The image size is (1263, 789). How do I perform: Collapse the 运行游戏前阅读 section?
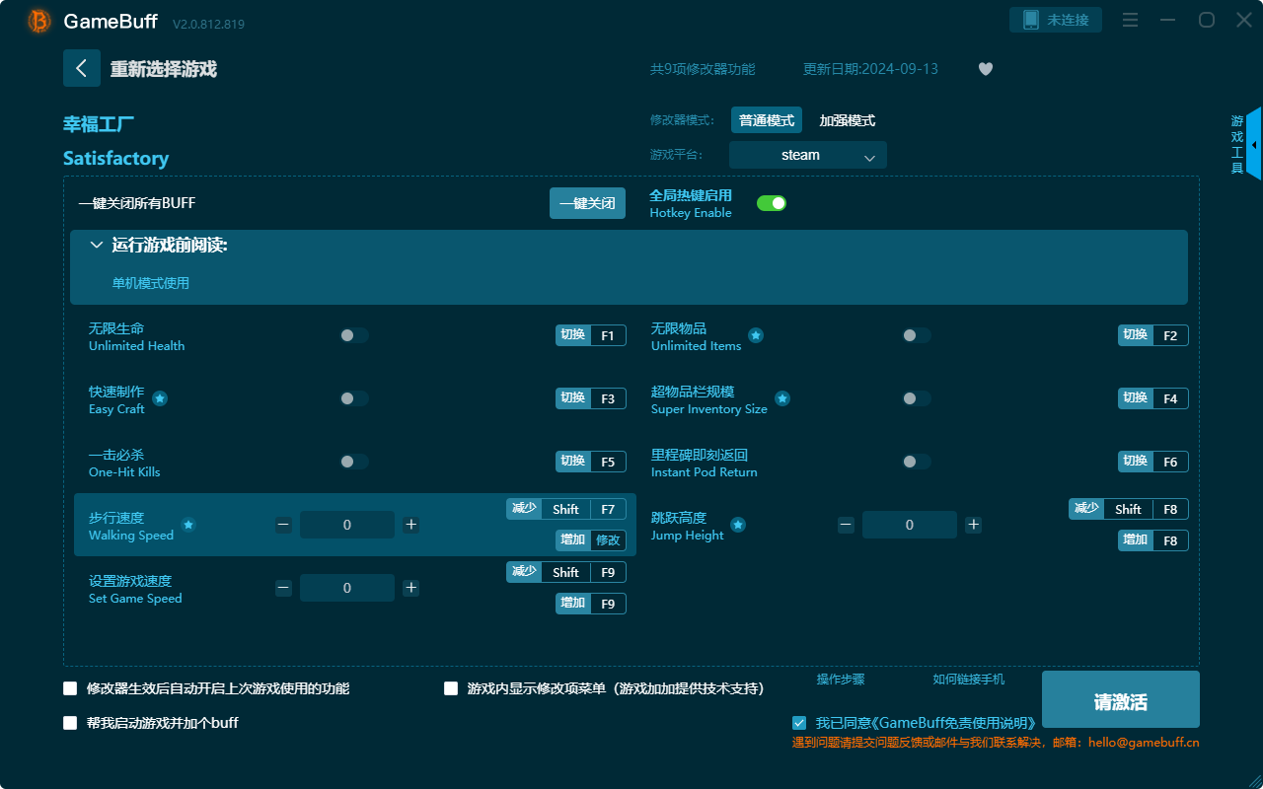(96, 244)
